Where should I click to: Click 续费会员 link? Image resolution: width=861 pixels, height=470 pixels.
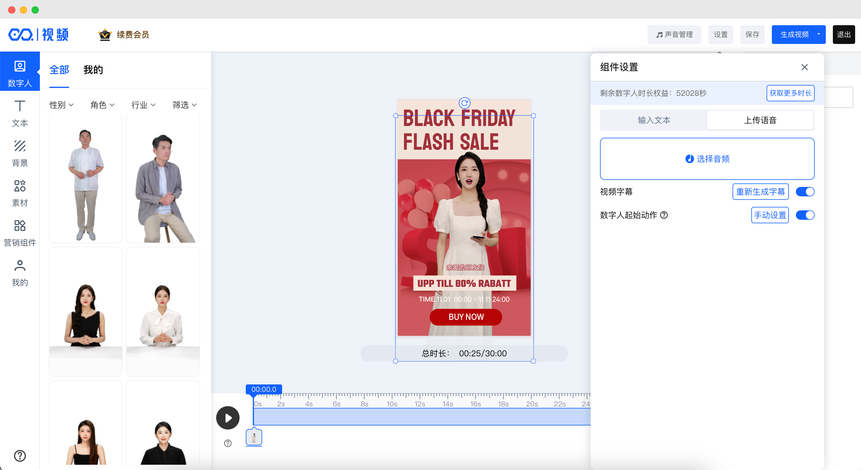(133, 34)
